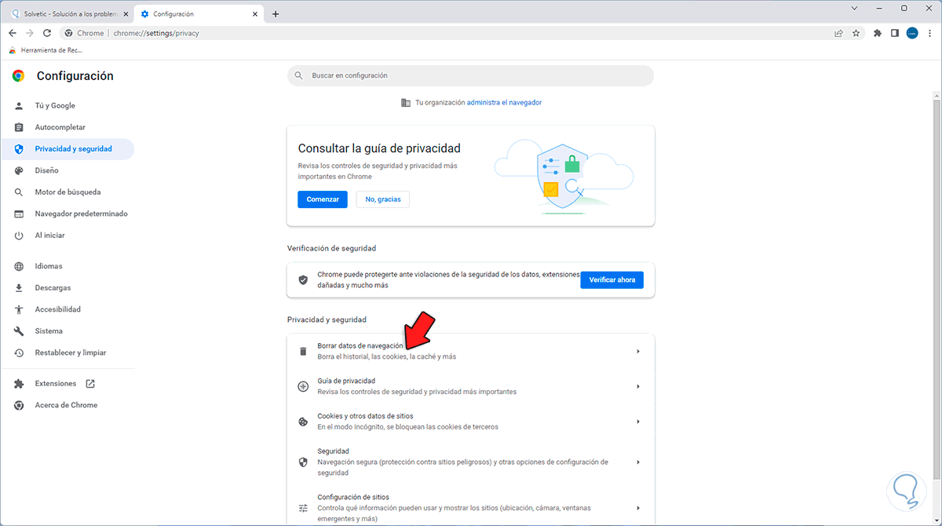Screen dimensions: 942x526
Task: Reload the current page
Action: coord(47,33)
